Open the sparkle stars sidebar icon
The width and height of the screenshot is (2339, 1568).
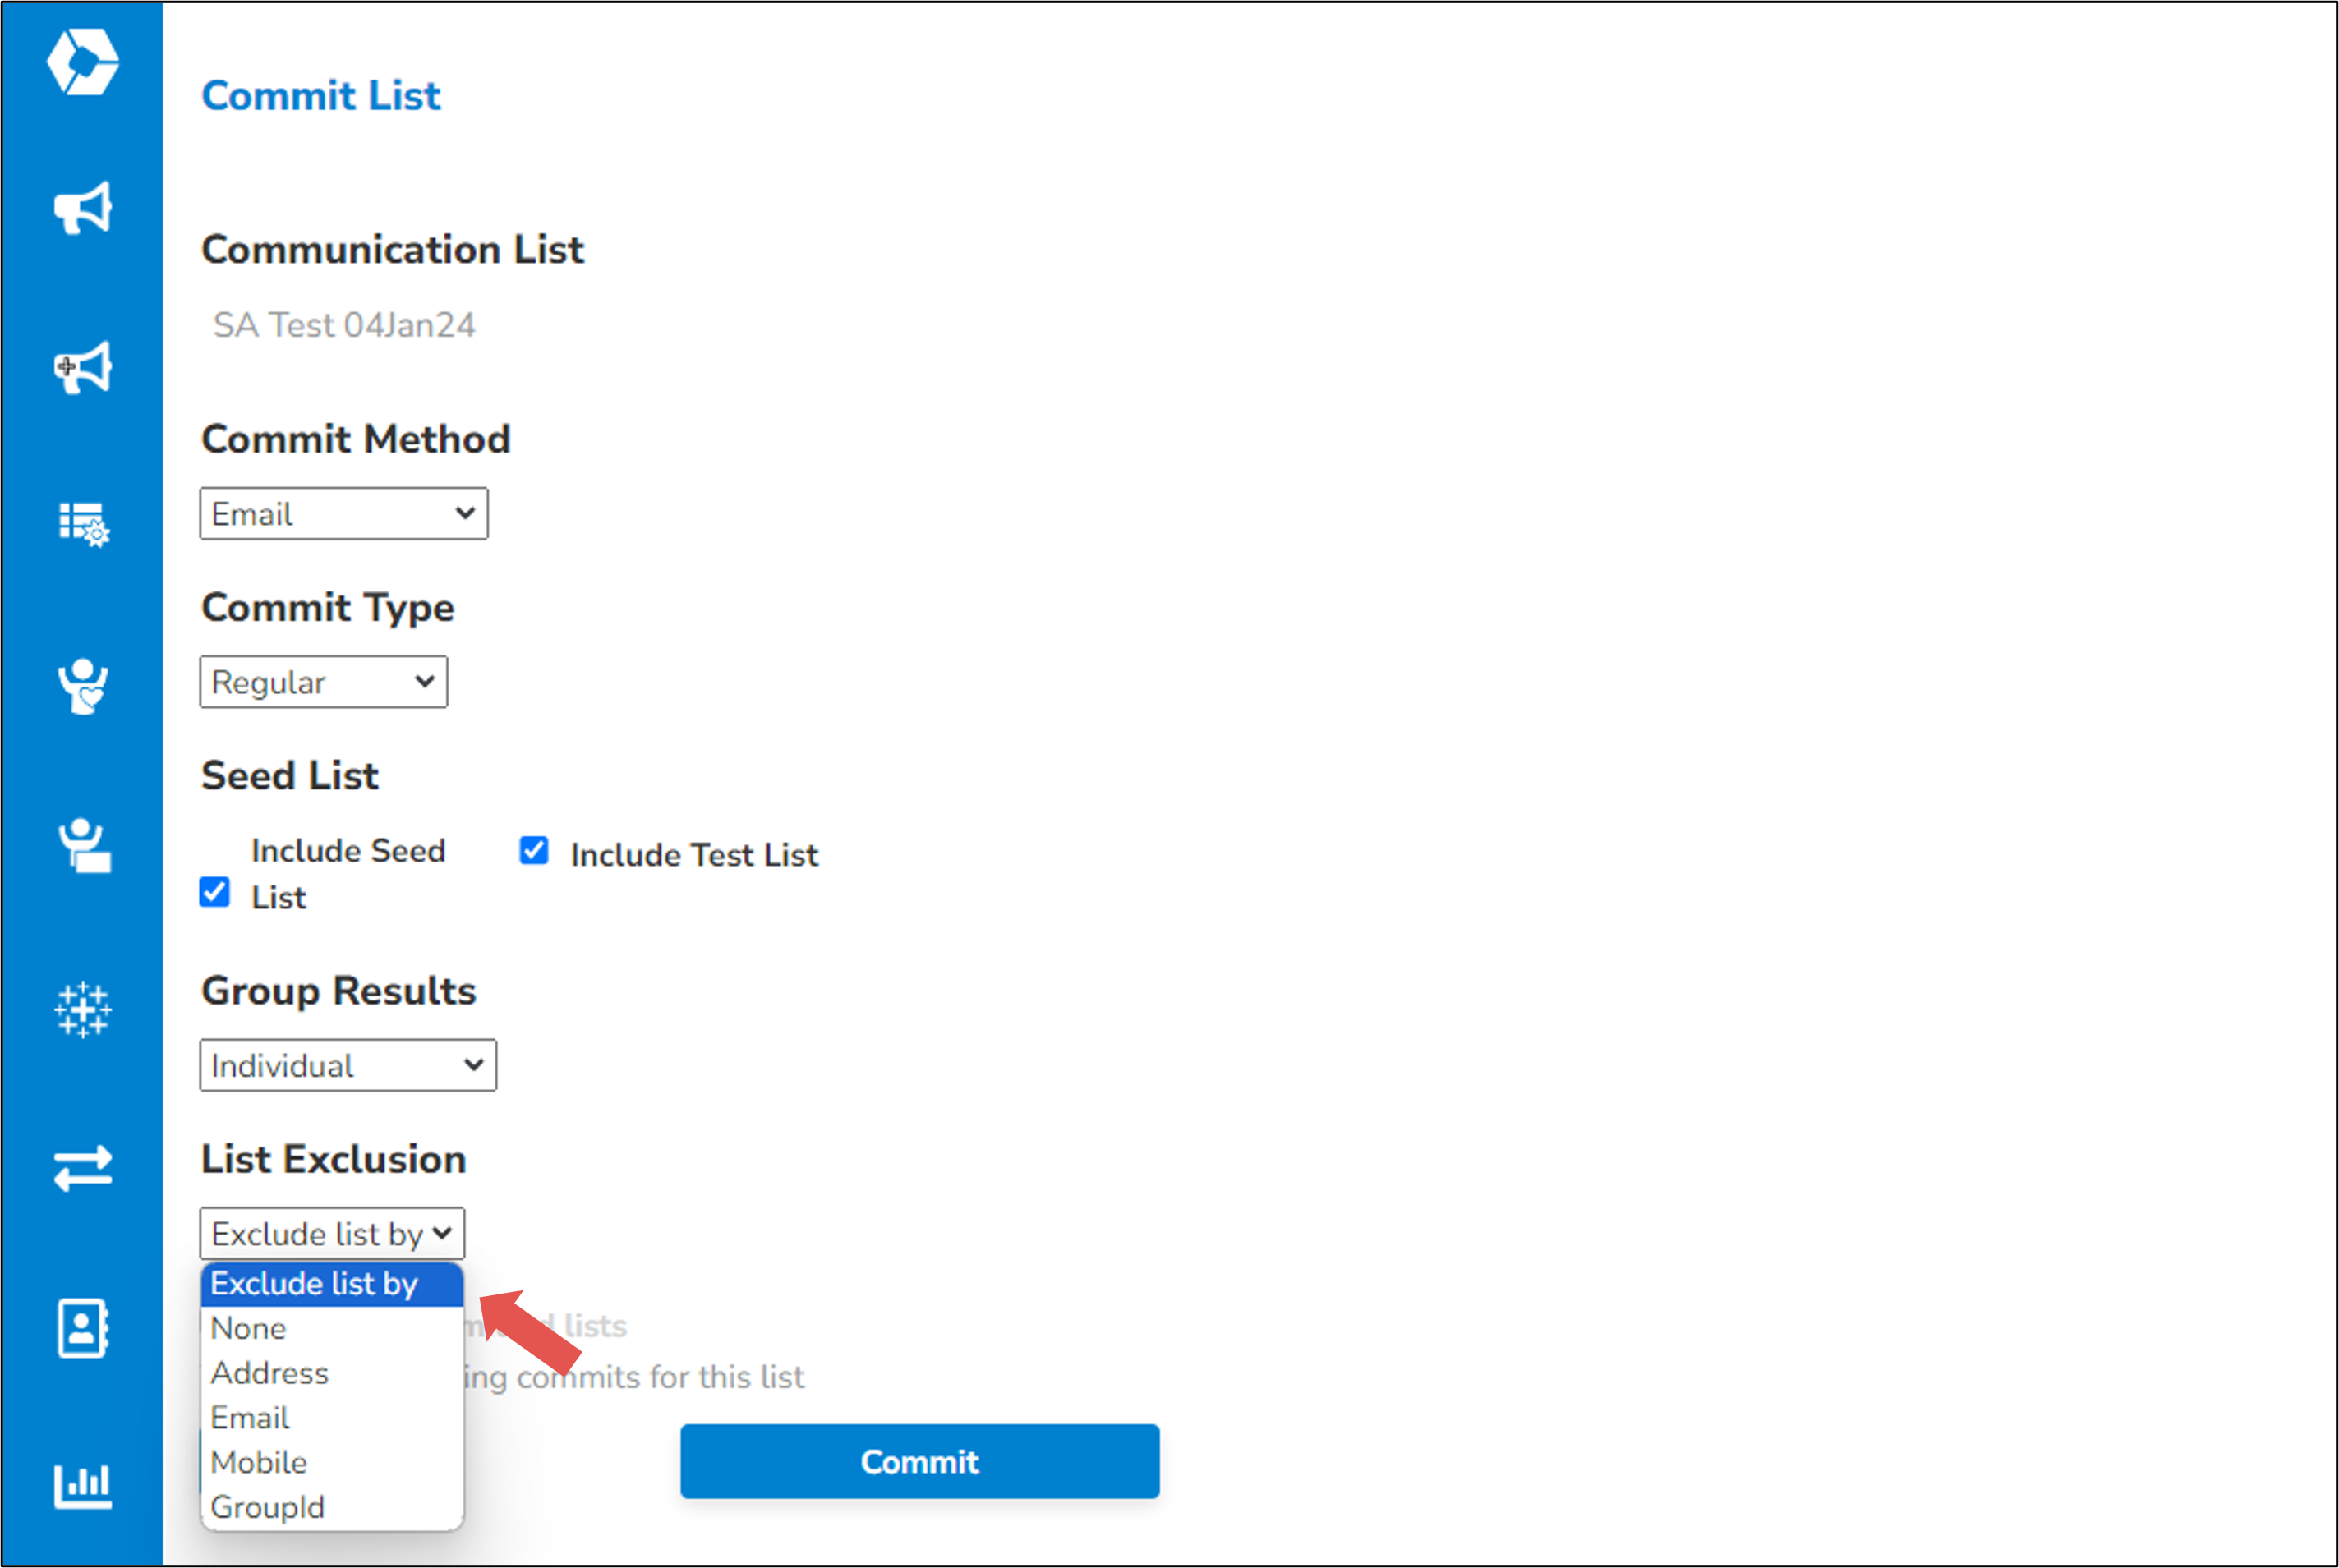pyautogui.click(x=83, y=1009)
